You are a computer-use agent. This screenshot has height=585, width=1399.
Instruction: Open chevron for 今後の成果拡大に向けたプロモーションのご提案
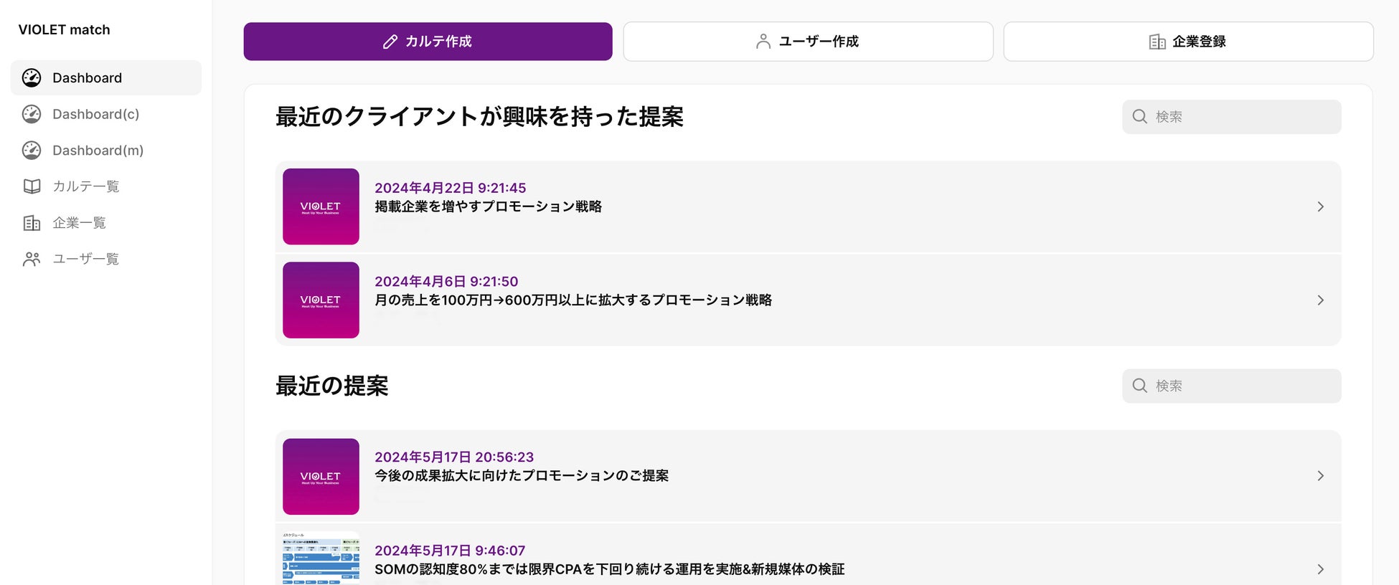tap(1321, 476)
